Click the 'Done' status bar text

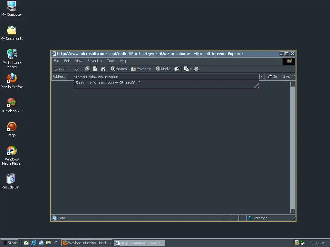pos(62,218)
